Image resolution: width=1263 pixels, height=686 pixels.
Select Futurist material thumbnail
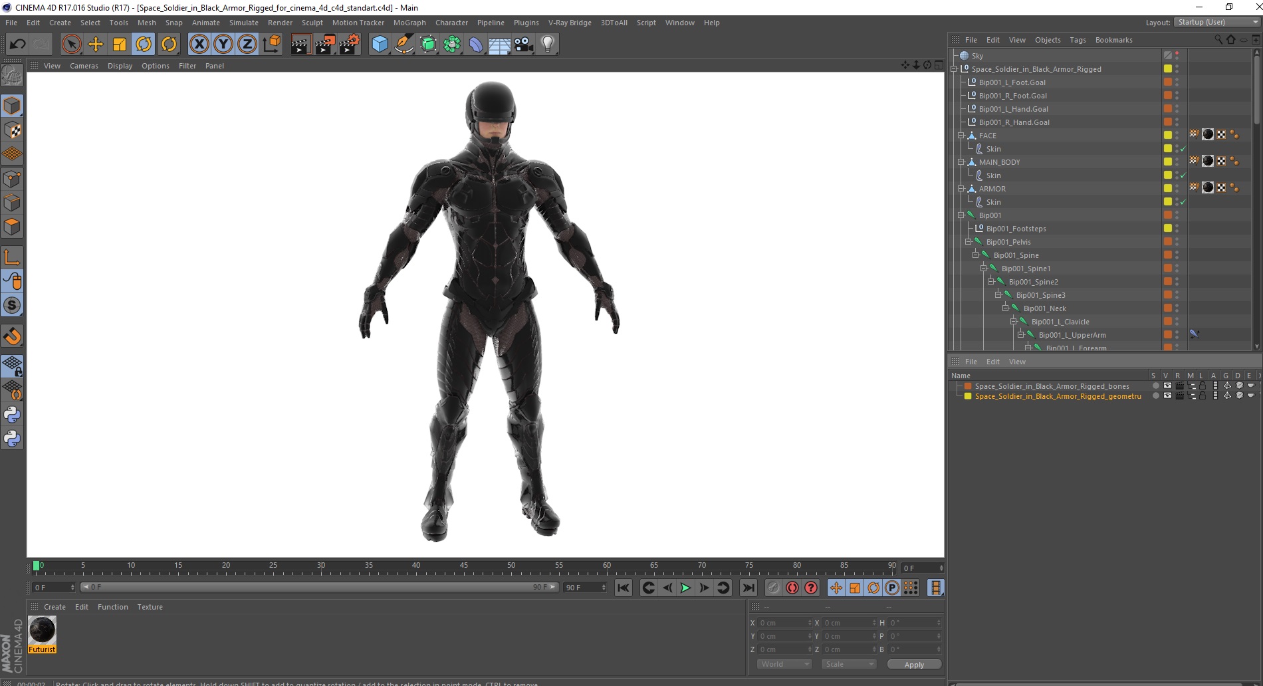pyautogui.click(x=42, y=630)
